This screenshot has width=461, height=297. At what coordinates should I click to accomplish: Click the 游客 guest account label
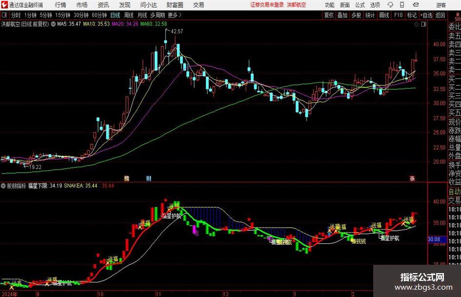click(x=441, y=5)
